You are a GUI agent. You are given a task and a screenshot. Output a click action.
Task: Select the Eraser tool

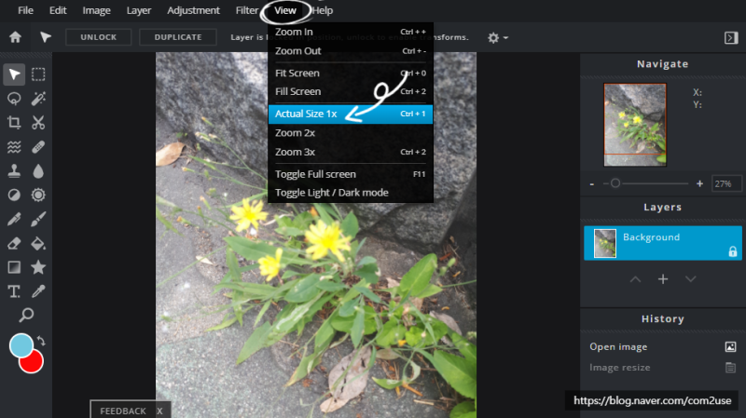[x=14, y=243]
